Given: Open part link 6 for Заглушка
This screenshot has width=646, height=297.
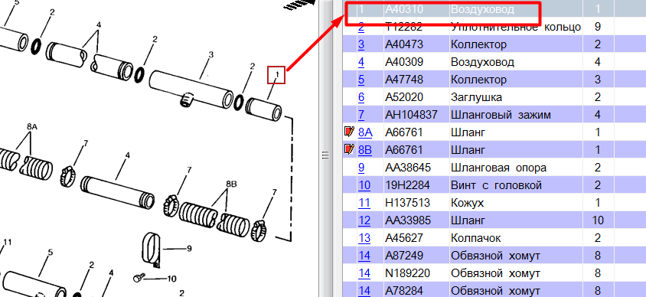Looking at the screenshot, I should tap(361, 98).
